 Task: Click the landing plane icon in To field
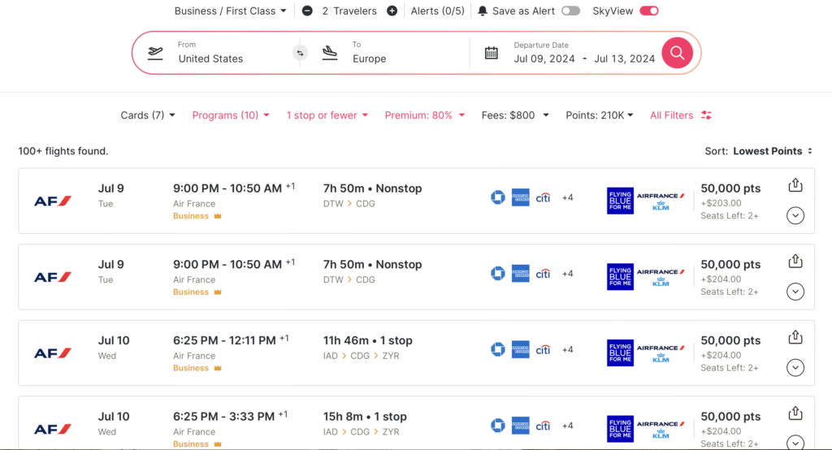[330, 53]
